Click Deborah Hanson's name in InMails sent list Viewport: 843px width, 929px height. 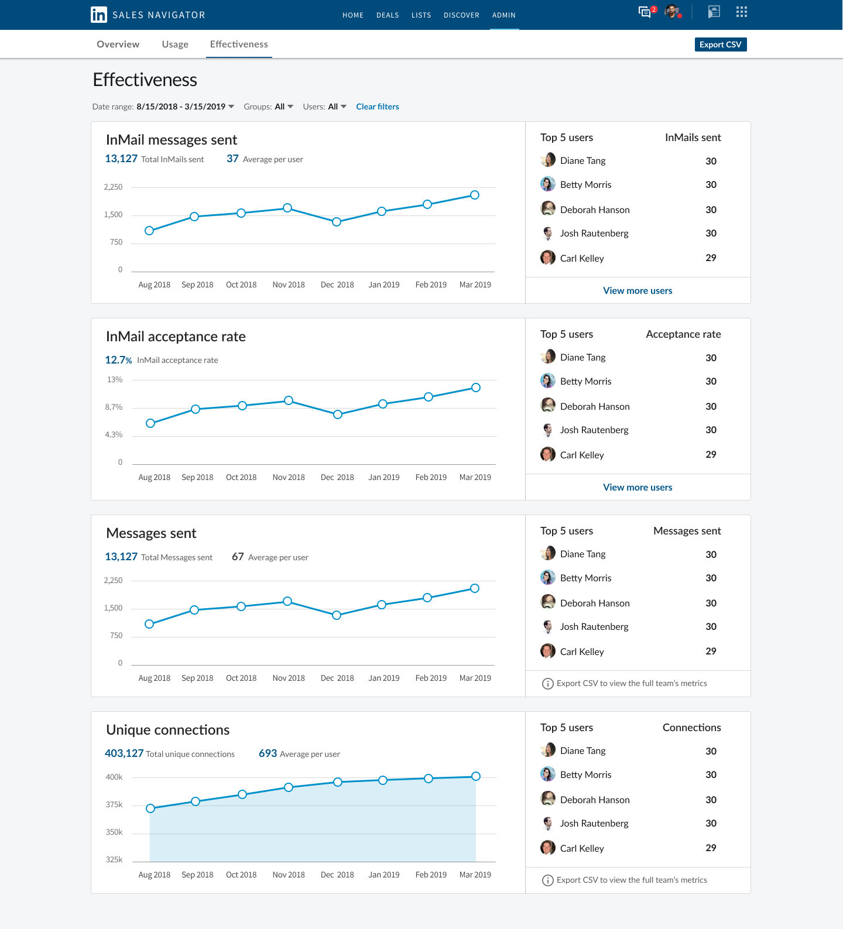pyautogui.click(x=595, y=210)
